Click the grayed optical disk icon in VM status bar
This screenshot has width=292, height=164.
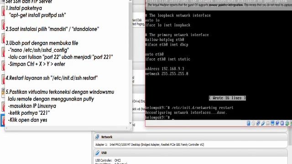tap(253, 123)
